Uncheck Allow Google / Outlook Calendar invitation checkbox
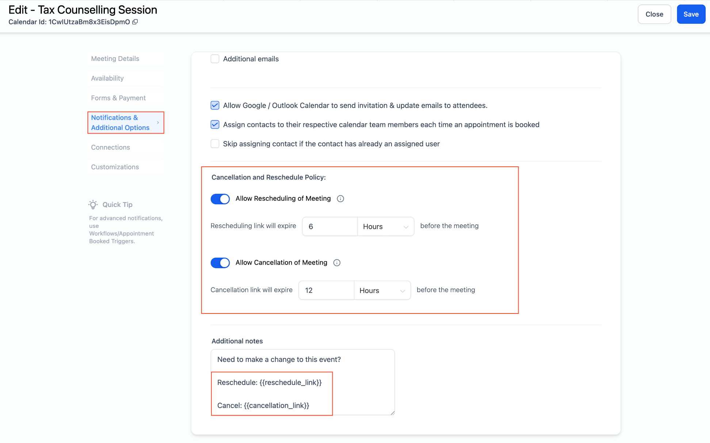 pos(215,105)
